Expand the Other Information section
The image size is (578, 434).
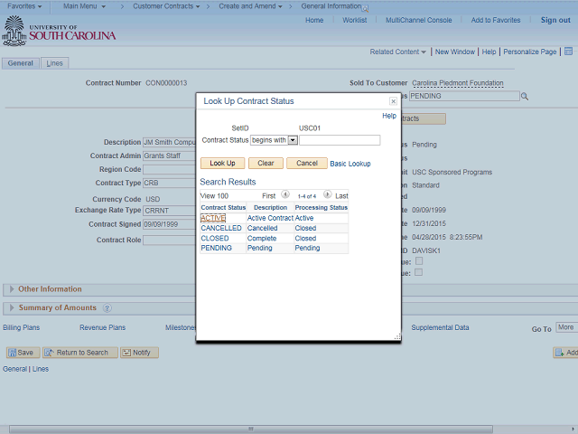pyautogui.click(x=12, y=289)
